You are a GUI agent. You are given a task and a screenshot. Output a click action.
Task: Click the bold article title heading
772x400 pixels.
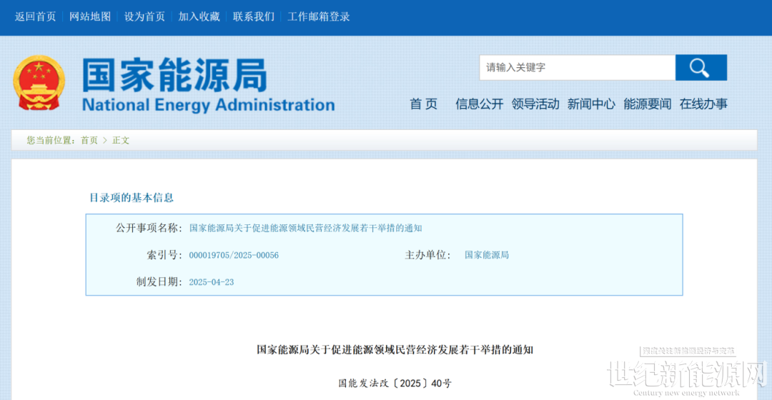pos(395,350)
